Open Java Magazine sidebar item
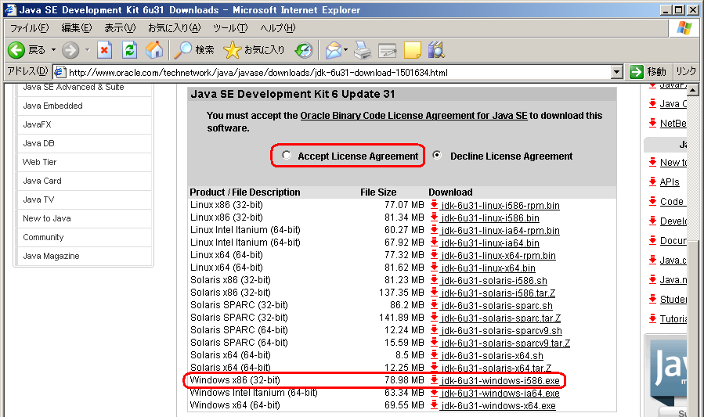This screenshot has width=704, height=417. (51, 256)
